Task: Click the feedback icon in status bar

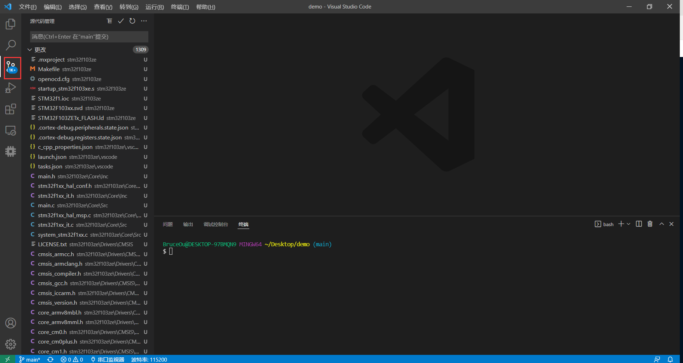Action: pos(657,359)
